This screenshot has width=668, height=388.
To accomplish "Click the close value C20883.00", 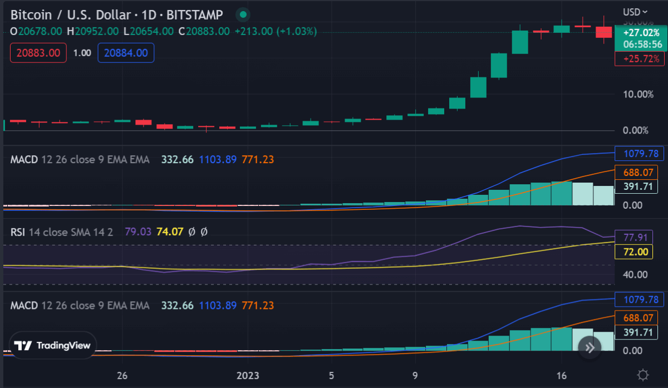I will [204, 32].
